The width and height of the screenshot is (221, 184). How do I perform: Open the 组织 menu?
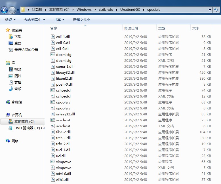(10, 20)
